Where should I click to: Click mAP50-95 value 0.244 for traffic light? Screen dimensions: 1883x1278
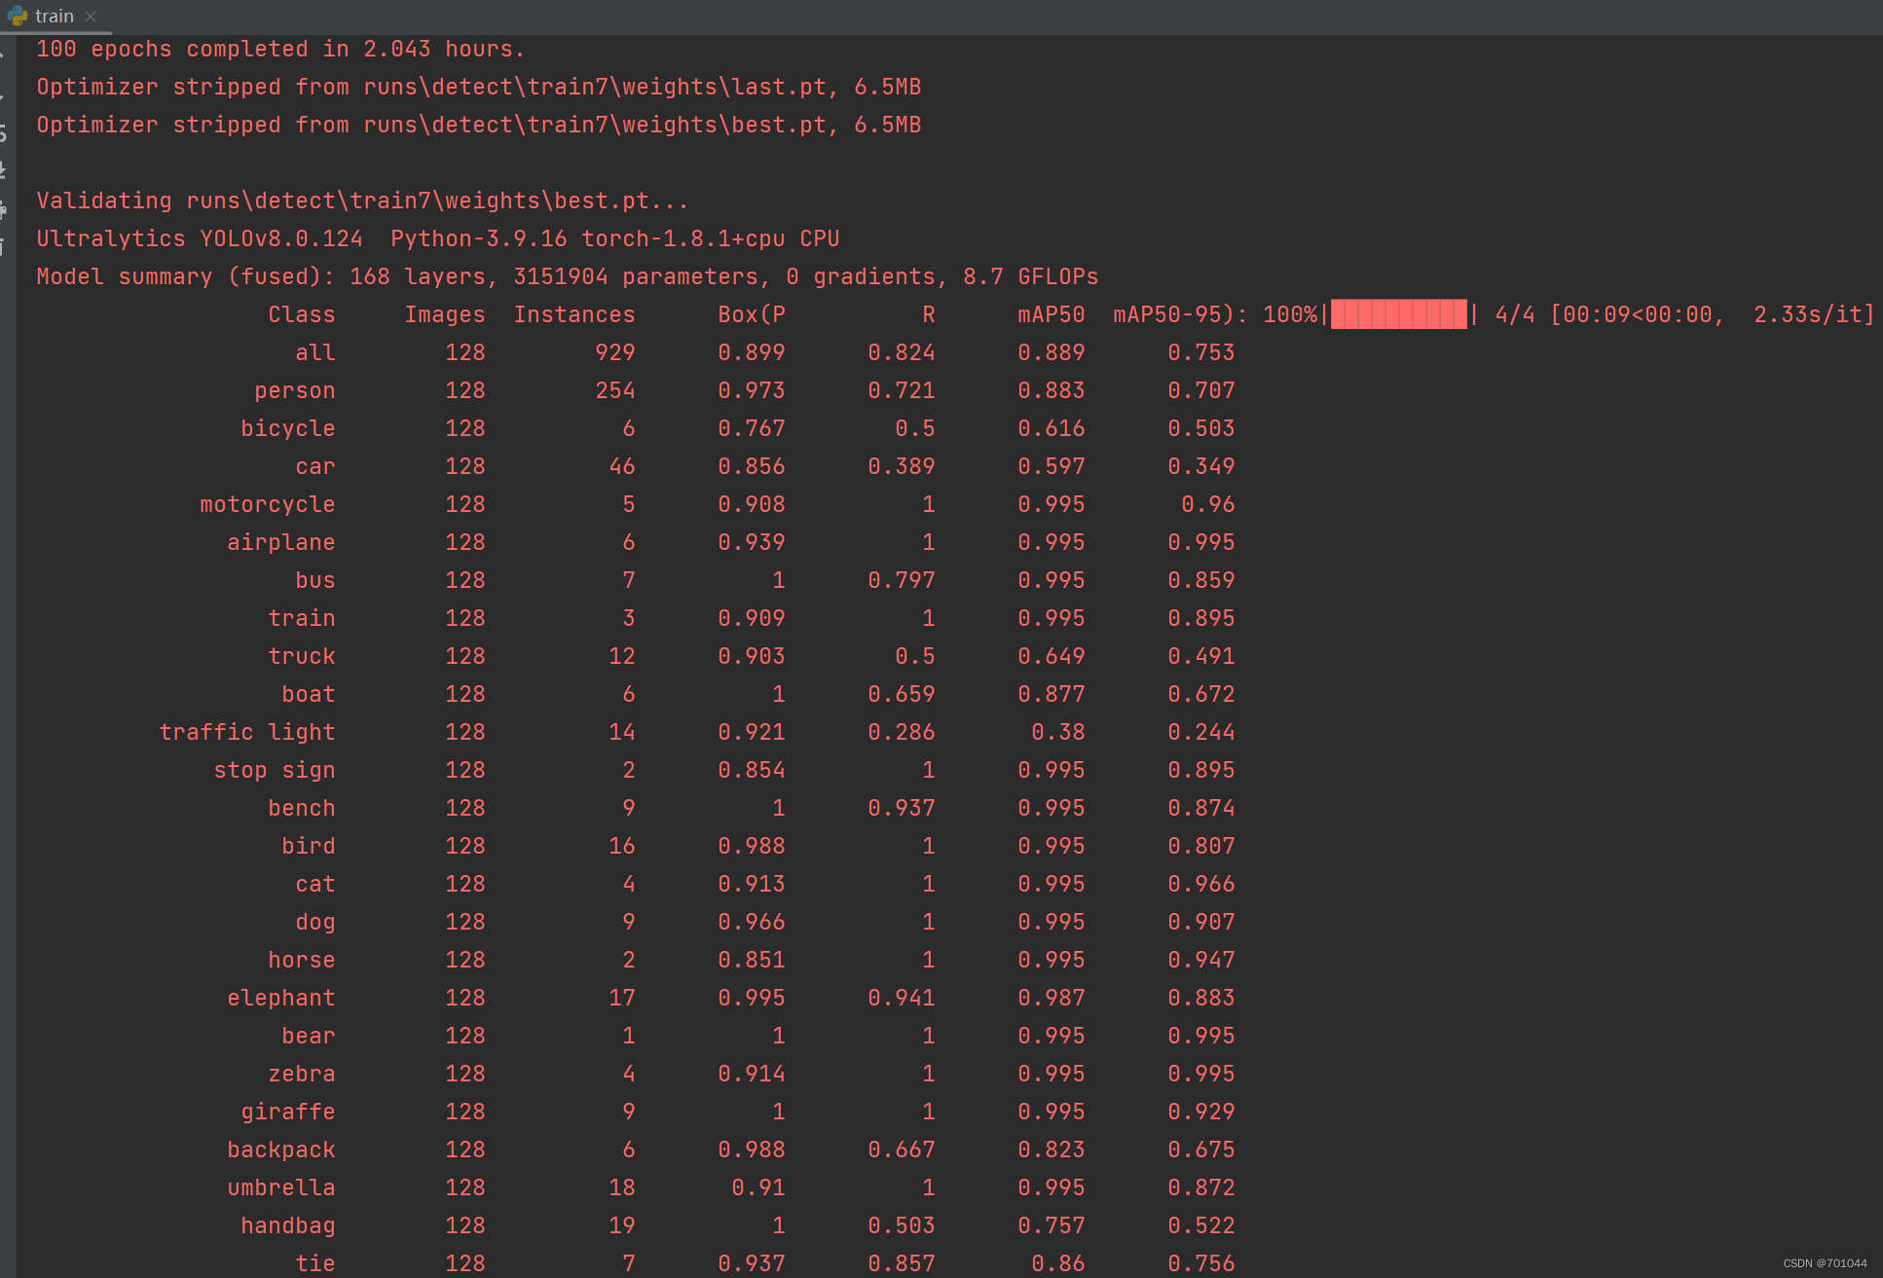tap(1201, 732)
